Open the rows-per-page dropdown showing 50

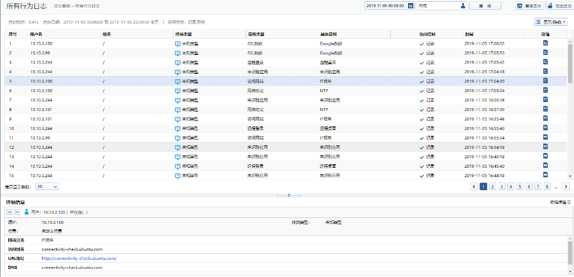[x=47, y=186]
